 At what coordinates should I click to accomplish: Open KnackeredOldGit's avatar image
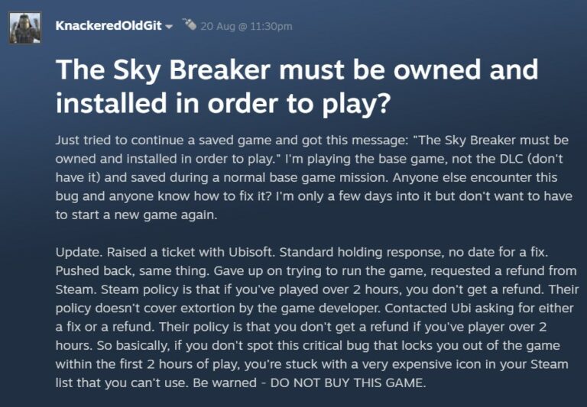pos(24,27)
